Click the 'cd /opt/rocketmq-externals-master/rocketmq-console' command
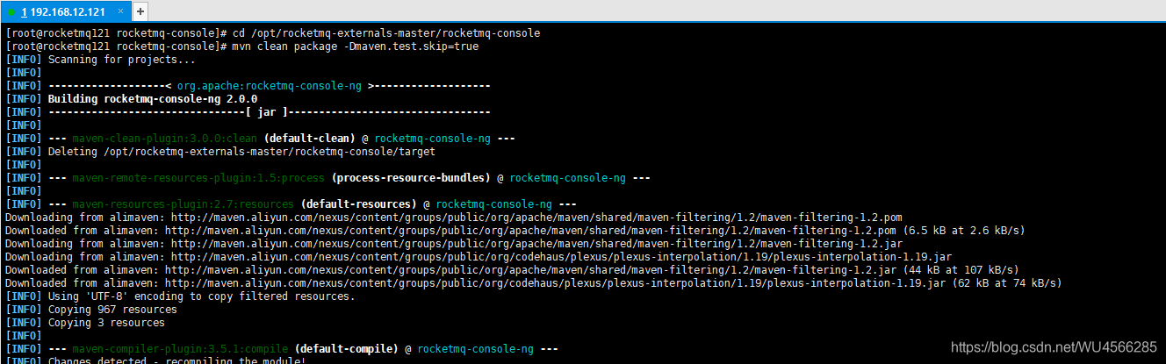The width and height of the screenshot is (1166, 364). point(386,33)
